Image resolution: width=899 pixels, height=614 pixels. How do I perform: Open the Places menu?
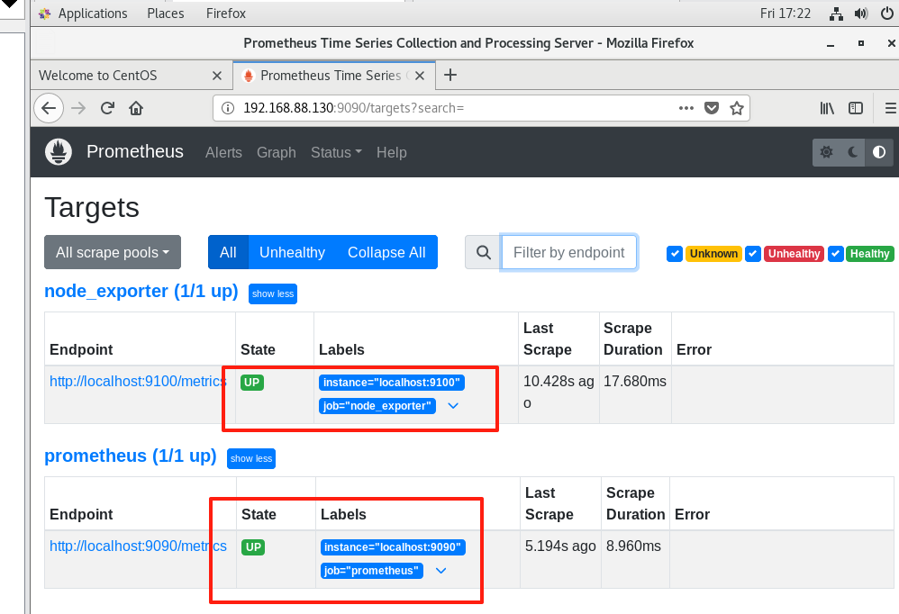click(166, 14)
